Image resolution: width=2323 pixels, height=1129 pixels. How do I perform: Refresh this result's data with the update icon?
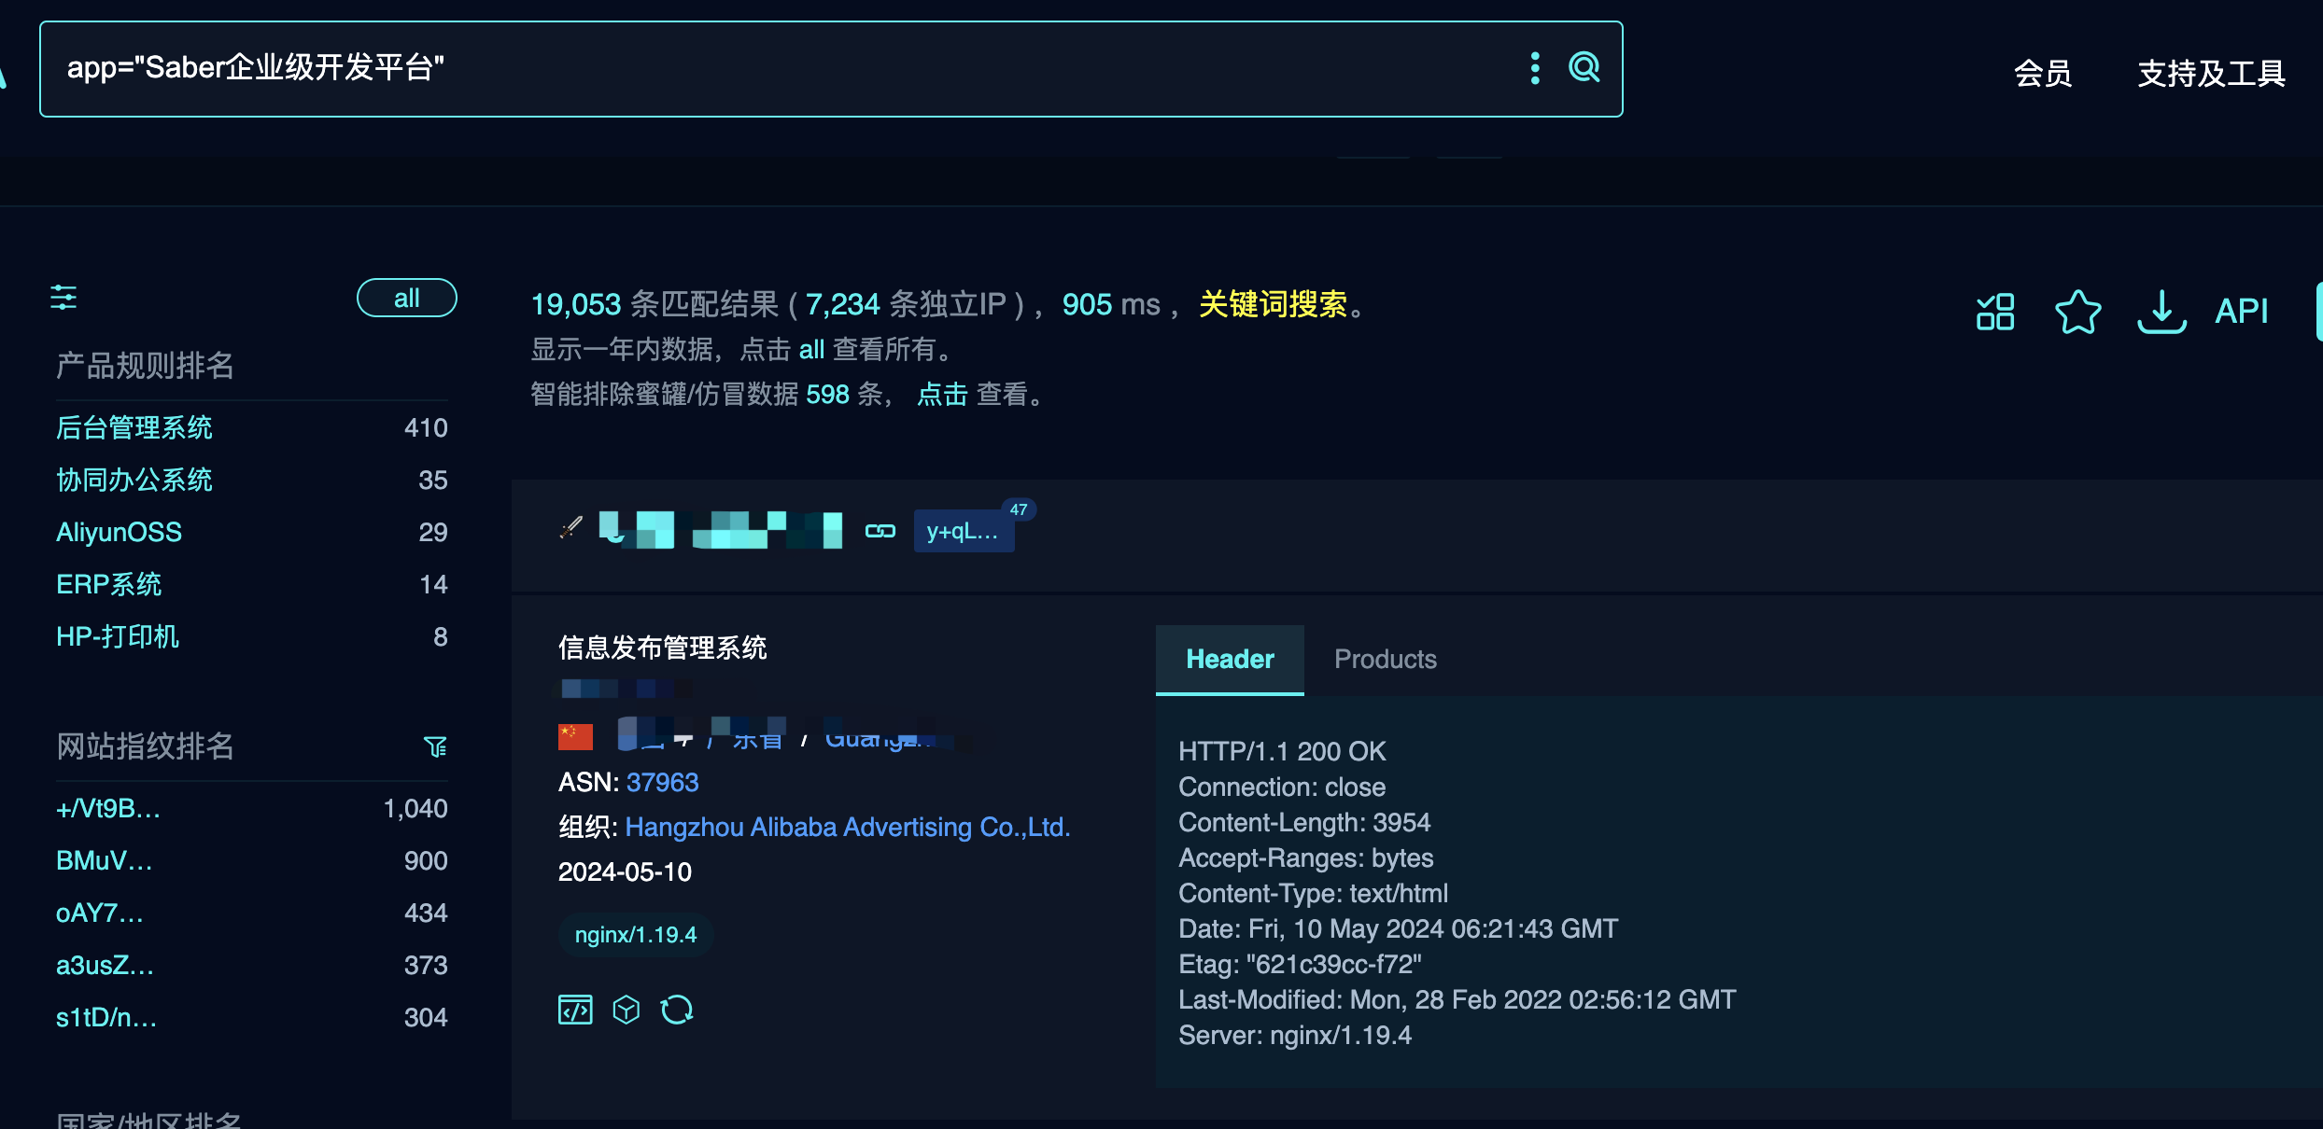tap(677, 1009)
